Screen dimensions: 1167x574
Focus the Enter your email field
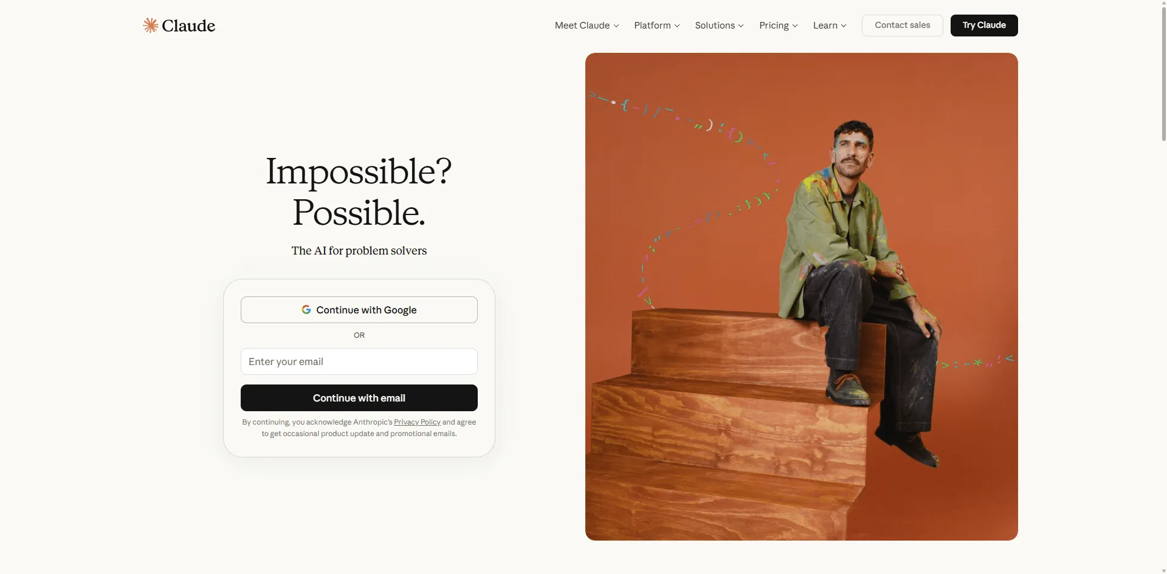click(359, 361)
